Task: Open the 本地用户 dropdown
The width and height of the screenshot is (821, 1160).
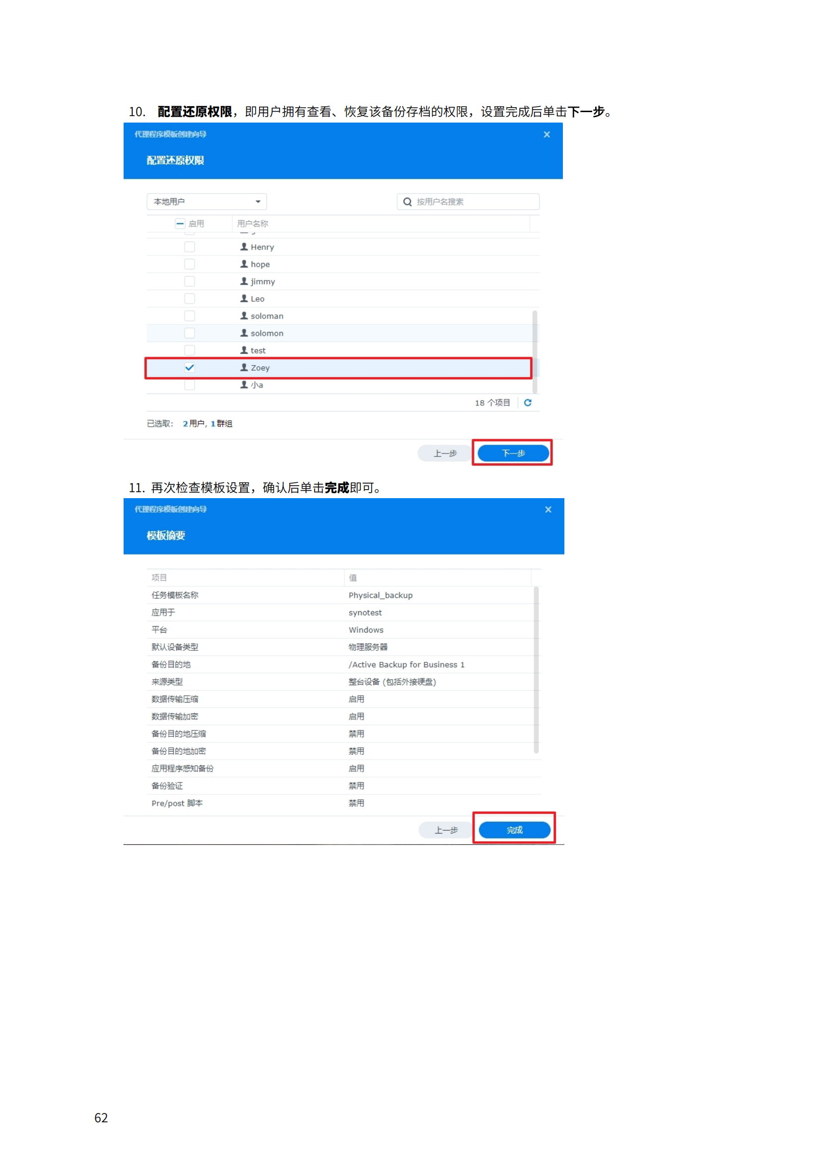Action: click(207, 201)
